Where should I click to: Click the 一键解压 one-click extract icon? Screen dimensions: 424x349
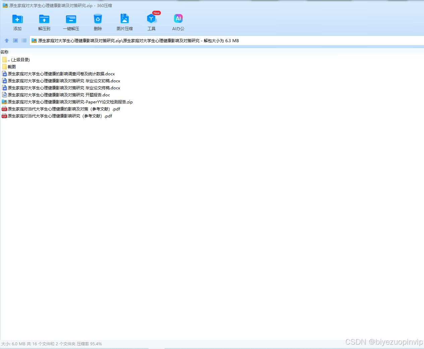tap(71, 19)
